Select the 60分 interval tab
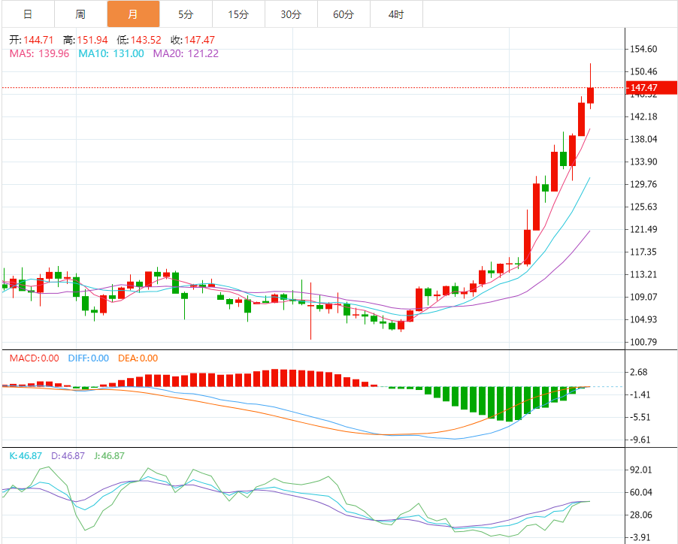 [344, 14]
